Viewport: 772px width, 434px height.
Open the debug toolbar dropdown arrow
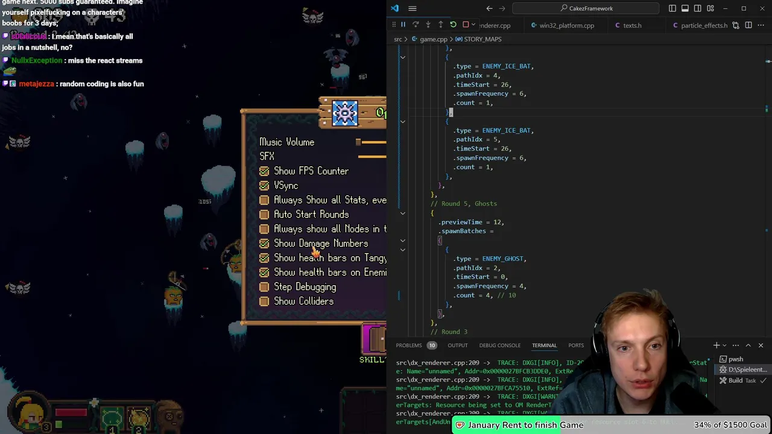(473, 25)
